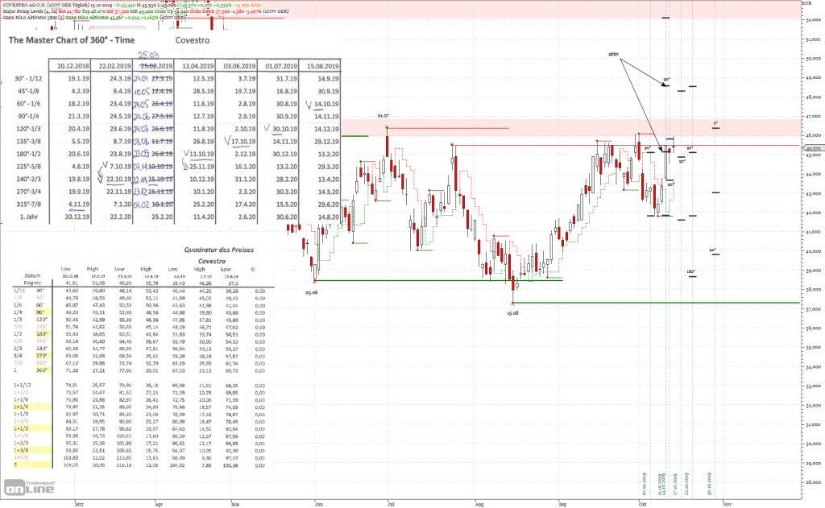This screenshot has width=825, height=508.
Task: Select the 12.04.2019 column header
Action: pyautogui.click(x=198, y=66)
